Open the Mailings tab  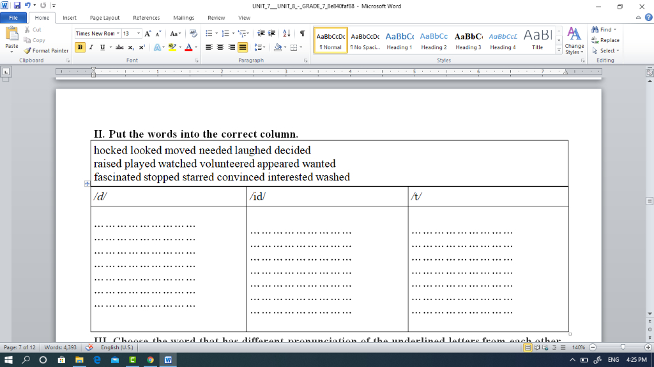(x=184, y=18)
